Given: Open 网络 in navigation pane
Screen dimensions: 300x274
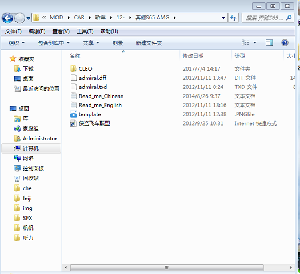Looking at the screenshot, I should (28, 158).
